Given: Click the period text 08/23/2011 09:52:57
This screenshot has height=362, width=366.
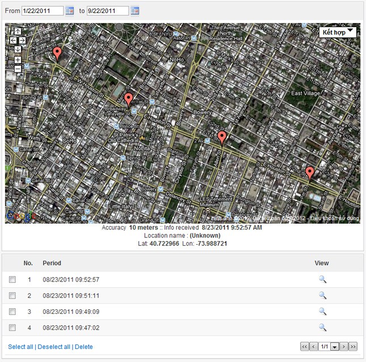Looking at the screenshot, I should click(x=71, y=279).
